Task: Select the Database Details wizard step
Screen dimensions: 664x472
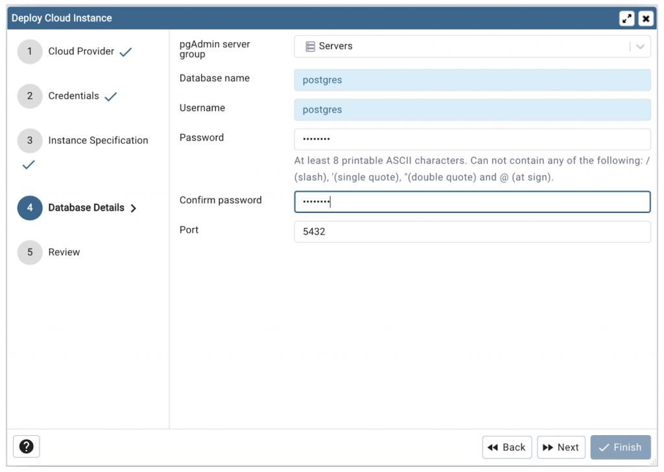Action: click(x=87, y=208)
